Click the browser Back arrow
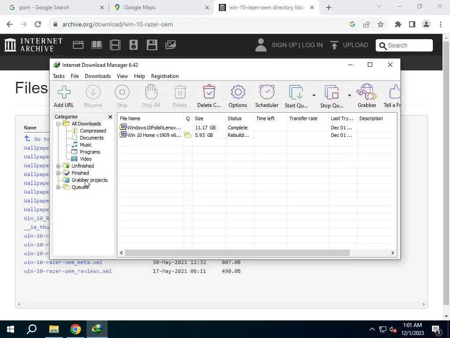The image size is (450, 338). pos(10,25)
